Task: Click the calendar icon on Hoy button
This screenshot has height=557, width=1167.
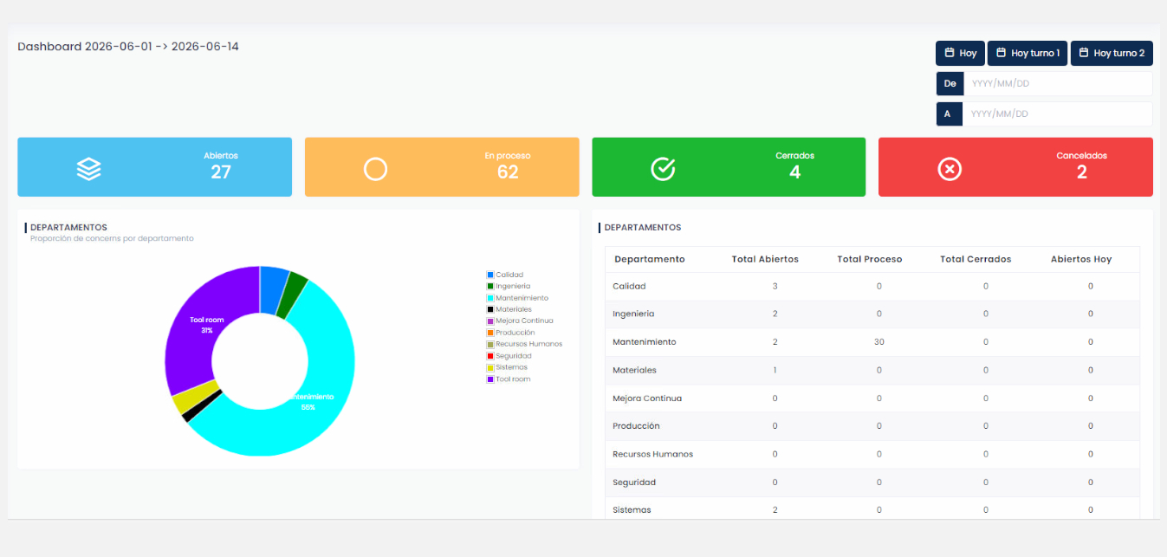Action: click(950, 53)
